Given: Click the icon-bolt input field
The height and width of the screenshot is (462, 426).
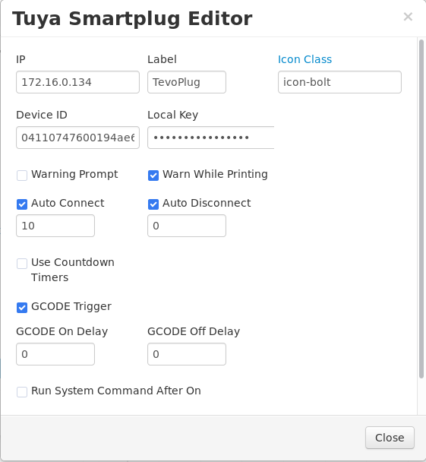Looking at the screenshot, I should pyautogui.click(x=339, y=82).
